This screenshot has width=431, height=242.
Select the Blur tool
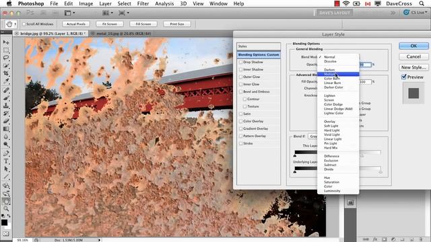point(6,136)
